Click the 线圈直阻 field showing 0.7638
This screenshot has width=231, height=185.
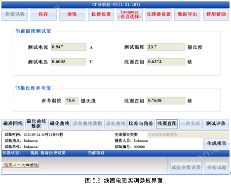(166, 100)
